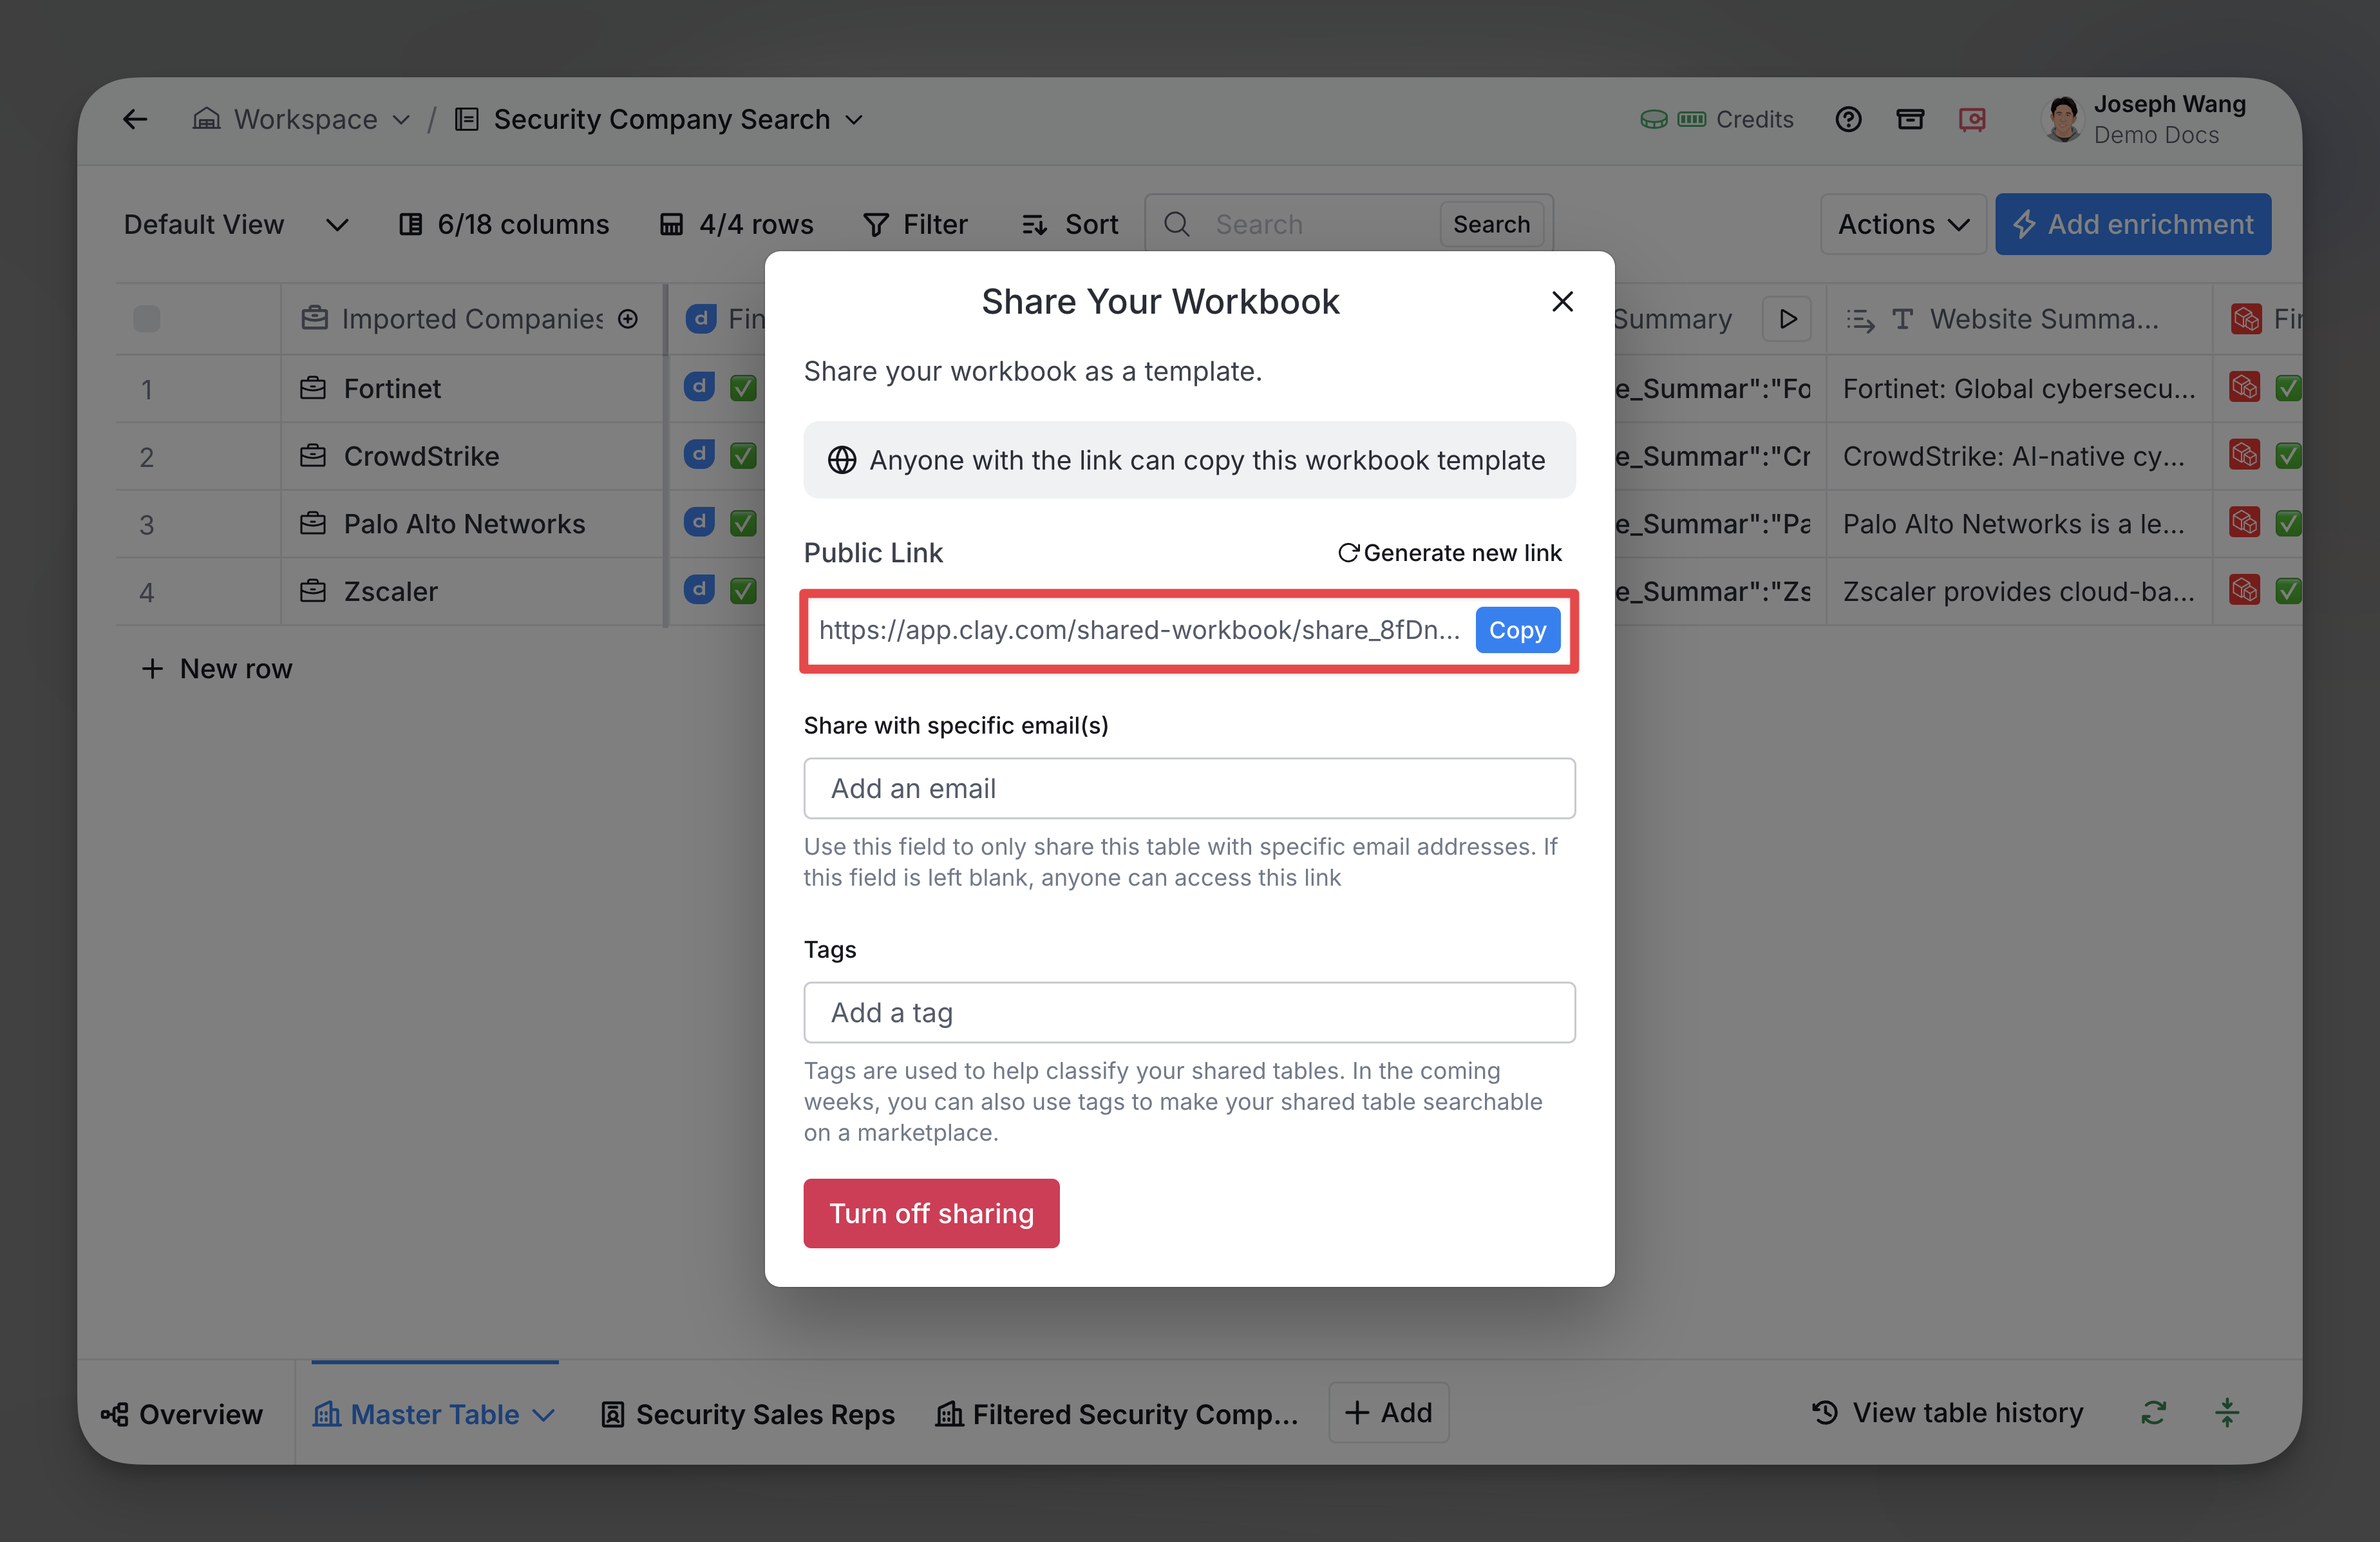Click the archive box icon in header
This screenshot has width=2380, height=1542.
[x=1910, y=120]
